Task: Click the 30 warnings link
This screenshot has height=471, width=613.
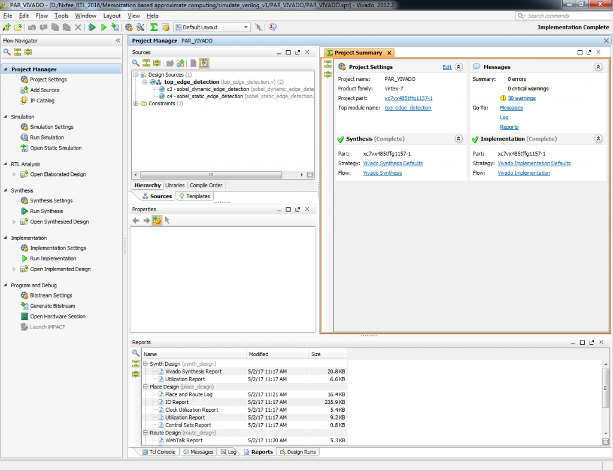Action: point(521,98)
